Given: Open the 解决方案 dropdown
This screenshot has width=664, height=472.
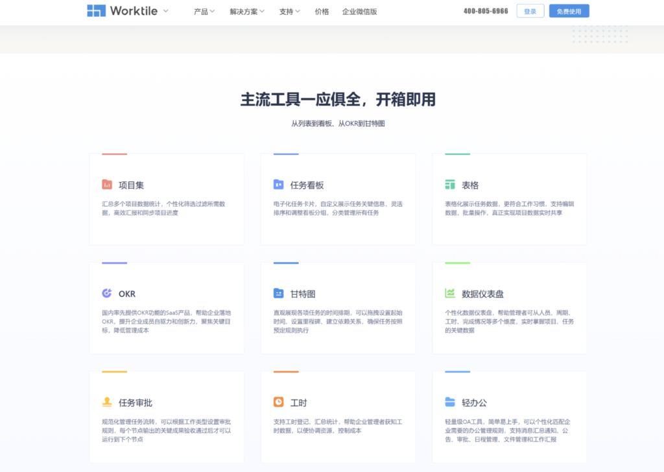Looking at the screenshot, I should [246, 11].
